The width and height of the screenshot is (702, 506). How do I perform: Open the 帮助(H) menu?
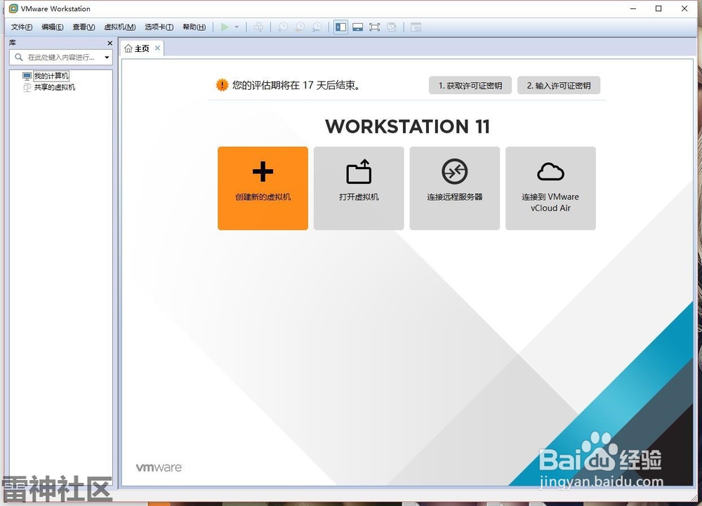click(x=194, y=27)
